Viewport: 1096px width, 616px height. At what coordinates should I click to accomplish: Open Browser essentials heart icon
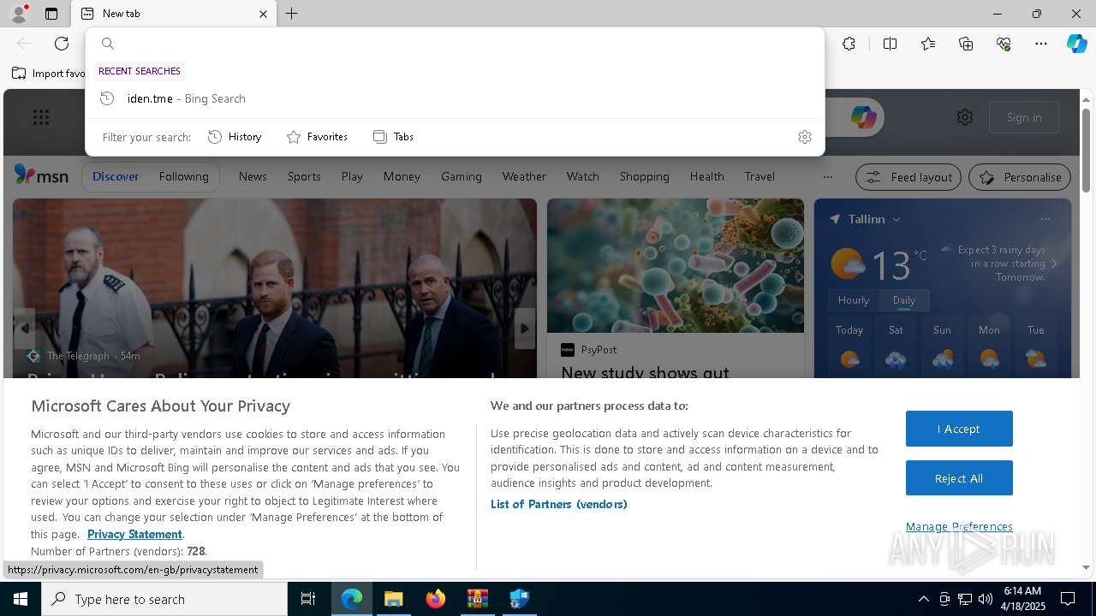coord(1004,44)
